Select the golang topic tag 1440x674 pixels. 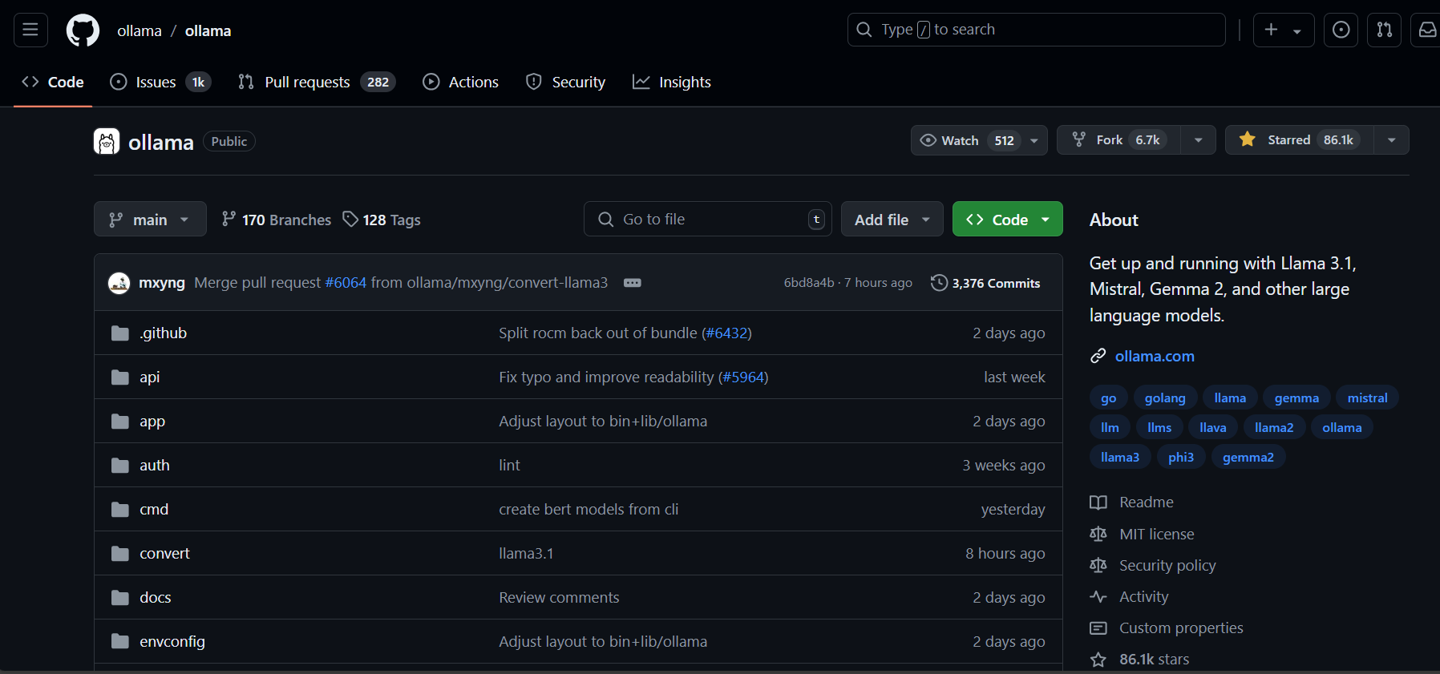1164,398
